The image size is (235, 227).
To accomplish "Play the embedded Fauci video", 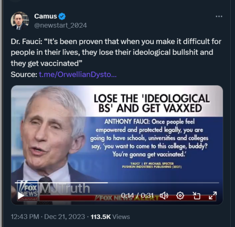I will (x=21, y=196).
